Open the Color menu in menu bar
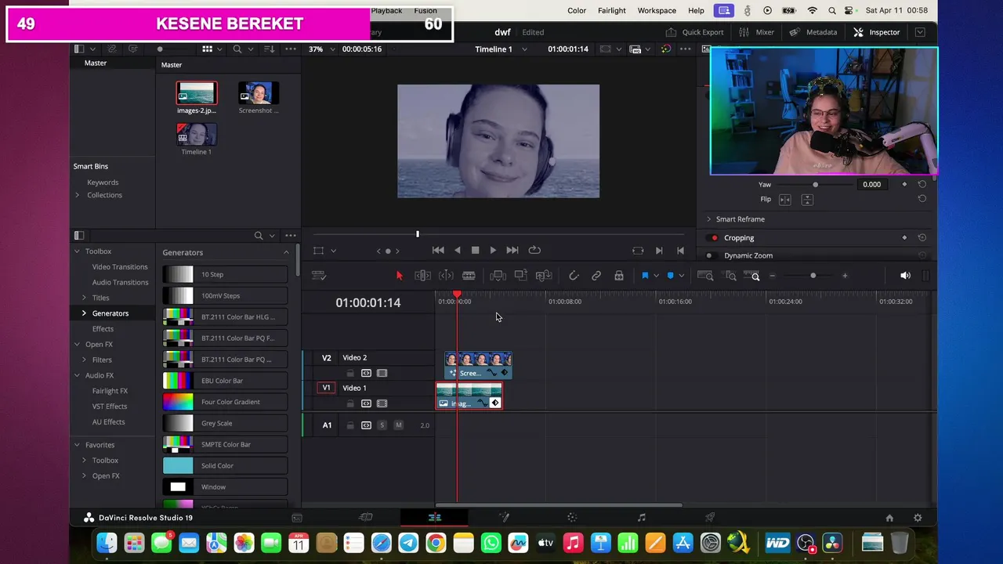 tap(577, 10)
